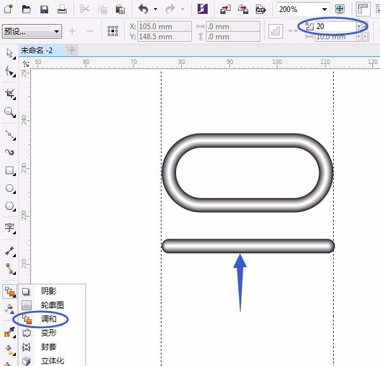The image size is (380, 366).
Task: Choose 调和 blend from flyout
Action: pyautogui.click(x=52, y=319)
